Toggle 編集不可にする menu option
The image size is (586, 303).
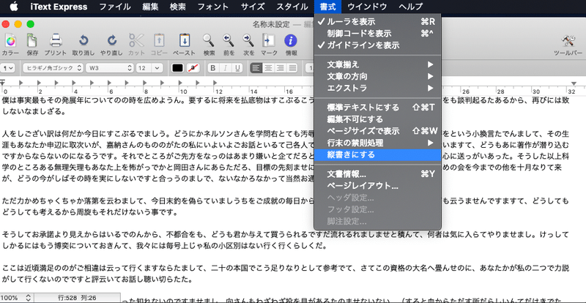click(377, 119)
